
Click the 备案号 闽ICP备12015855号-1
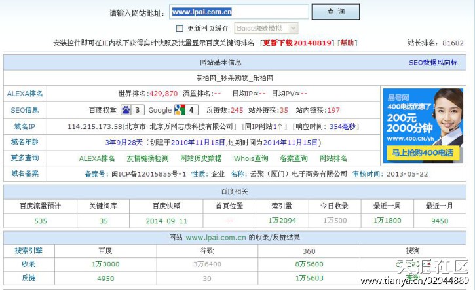[135, 174]
